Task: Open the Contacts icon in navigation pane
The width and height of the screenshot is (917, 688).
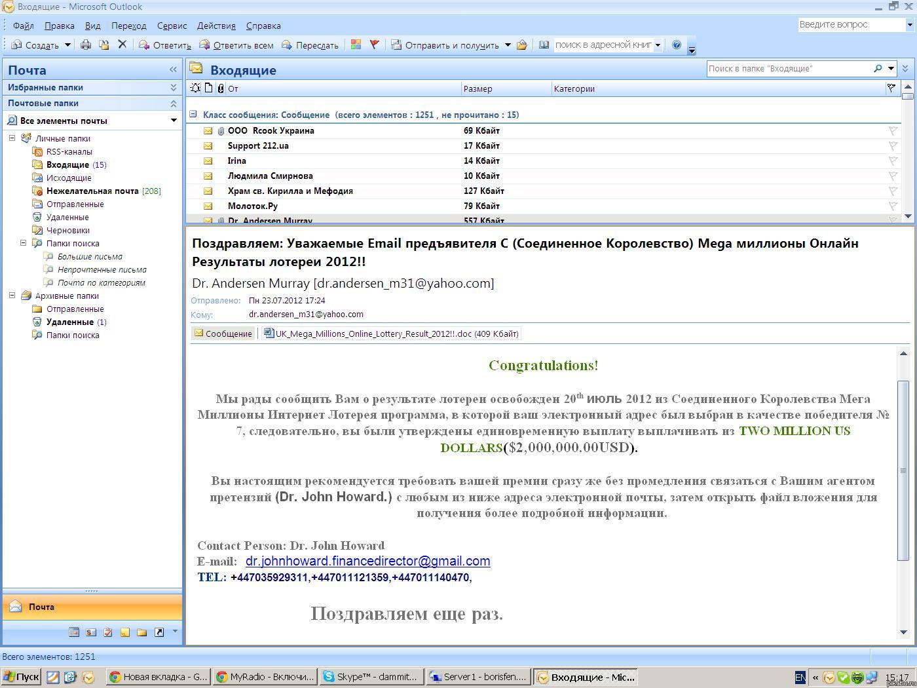Action: (x=91, y=632)
